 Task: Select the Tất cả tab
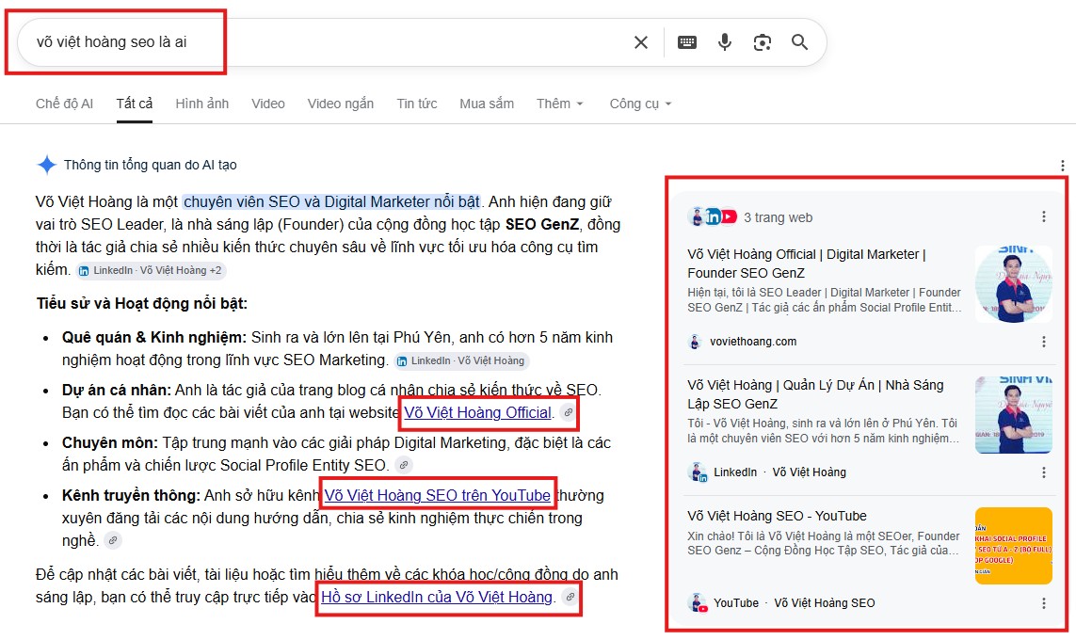tap(135, 104)
